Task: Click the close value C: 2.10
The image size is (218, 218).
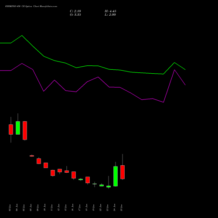Action: (x=75, y=11)
